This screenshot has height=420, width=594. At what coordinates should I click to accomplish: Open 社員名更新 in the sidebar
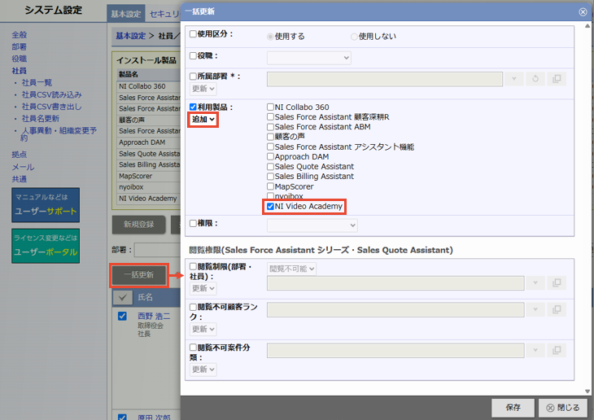[41, 119]
